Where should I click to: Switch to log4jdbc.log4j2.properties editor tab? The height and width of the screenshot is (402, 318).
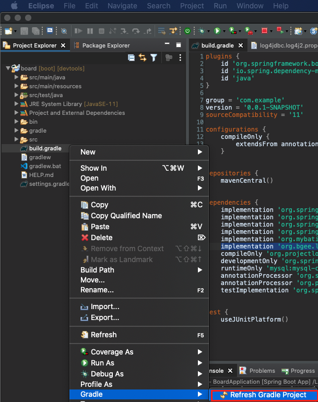click(284, 45)
